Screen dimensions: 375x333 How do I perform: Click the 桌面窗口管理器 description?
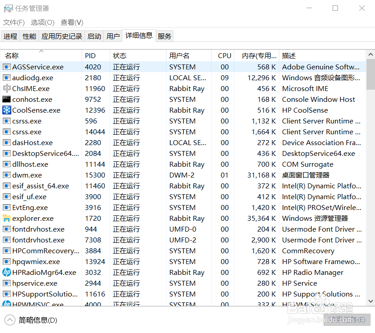pyautogui.click(x=306, y=175)
